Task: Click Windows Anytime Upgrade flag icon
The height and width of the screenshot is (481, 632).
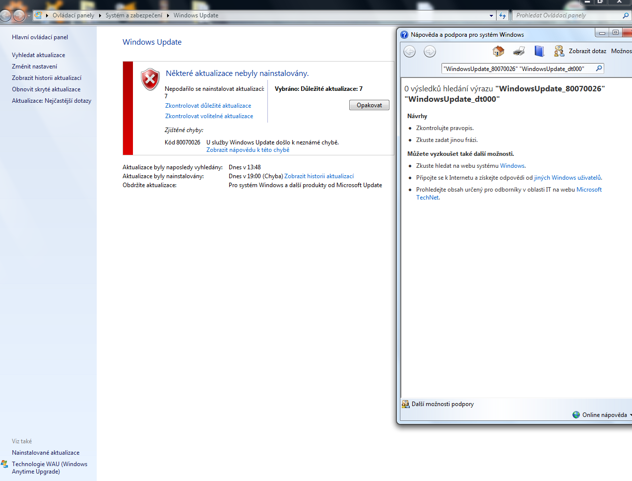Action: point(4,464)
